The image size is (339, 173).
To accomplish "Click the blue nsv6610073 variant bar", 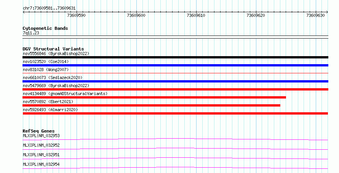I will [175, 81].
